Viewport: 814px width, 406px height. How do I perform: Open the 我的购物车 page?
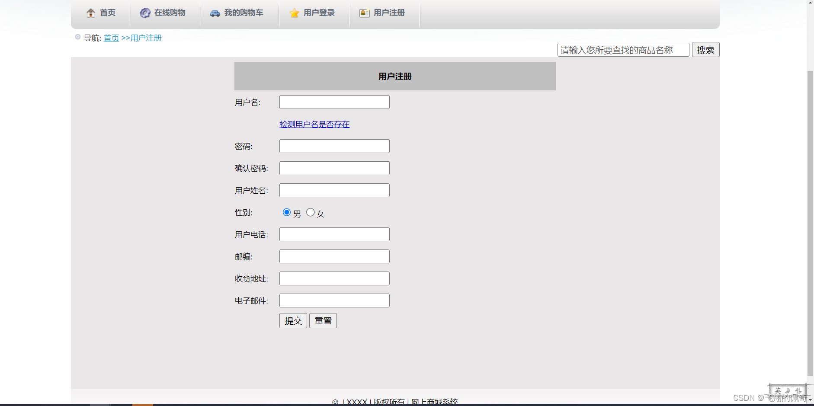(x=244, y=13)
